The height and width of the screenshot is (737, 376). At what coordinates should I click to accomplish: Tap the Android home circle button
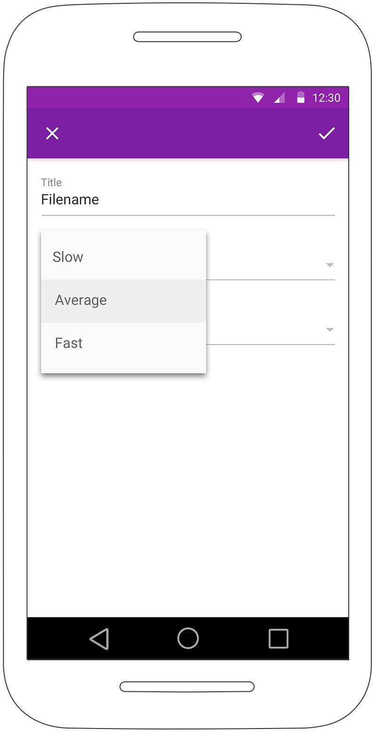point(188,639)
